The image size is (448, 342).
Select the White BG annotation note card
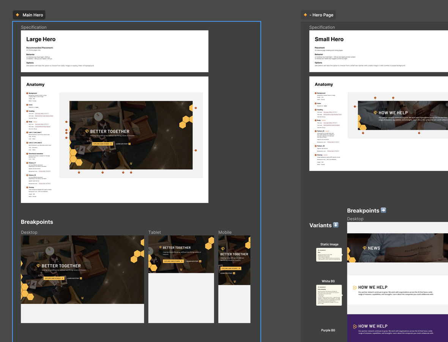click(329, 295)
